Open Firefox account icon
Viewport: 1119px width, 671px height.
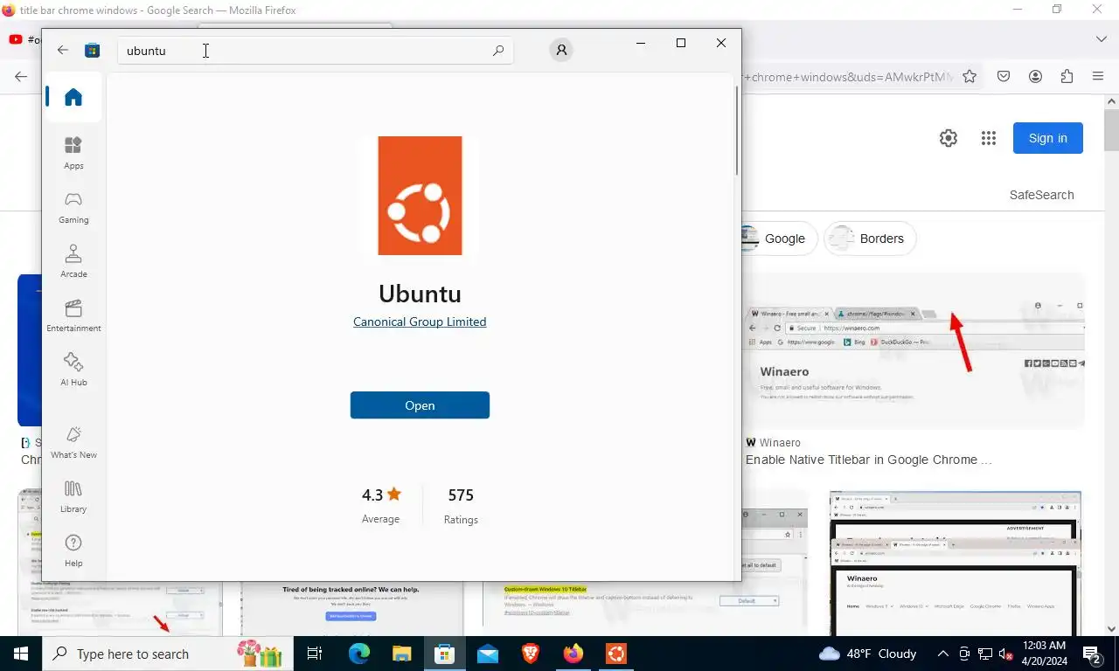(1035, 76)
